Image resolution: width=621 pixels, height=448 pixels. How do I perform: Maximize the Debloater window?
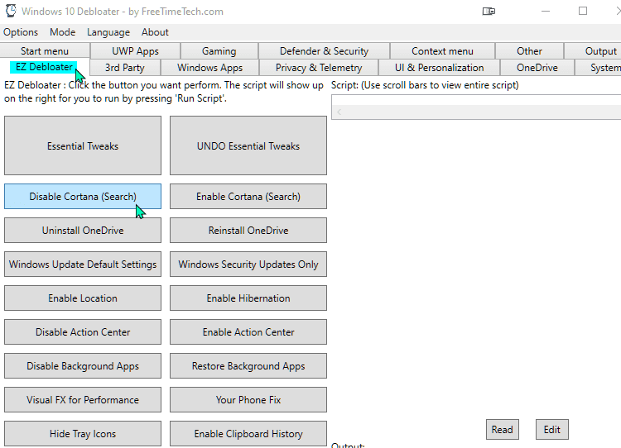coord(583,11)
